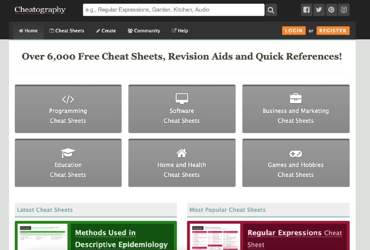Click the Software monitor icon

tap(182, 98)
